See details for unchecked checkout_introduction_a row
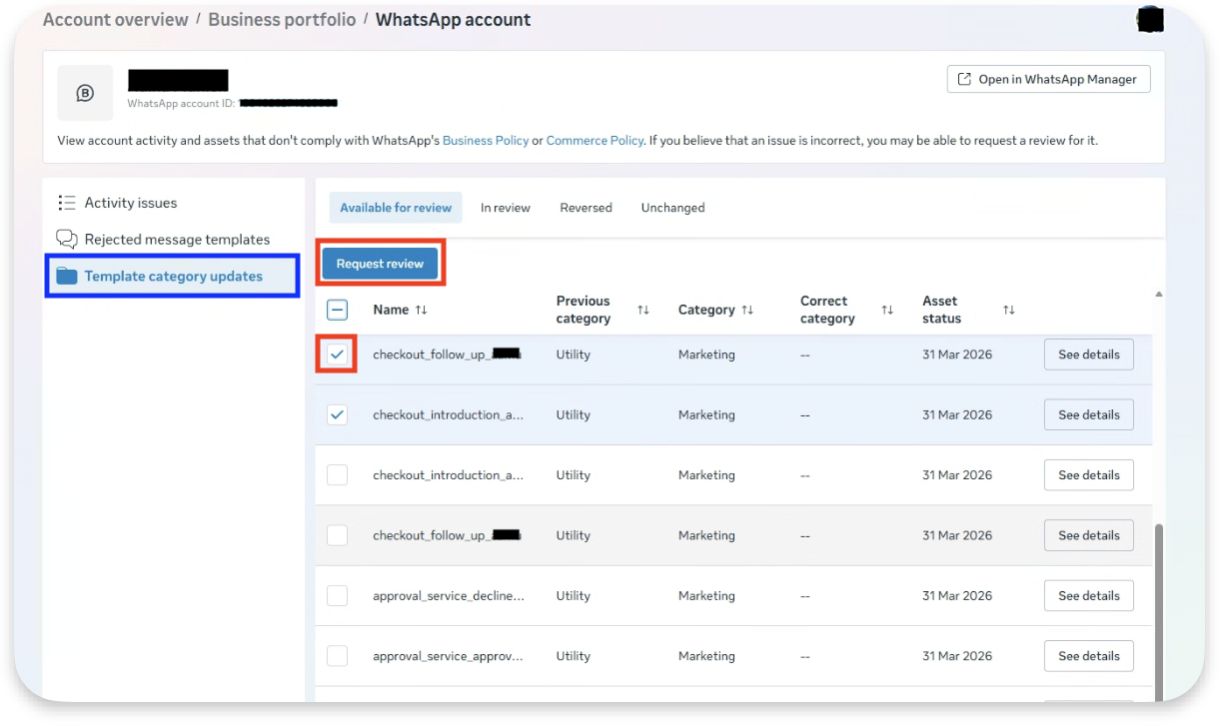This screenshot has height=726, width=1219. coord(1089,475)
